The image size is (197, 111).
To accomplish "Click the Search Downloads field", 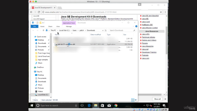I will (x=123, y=31).
